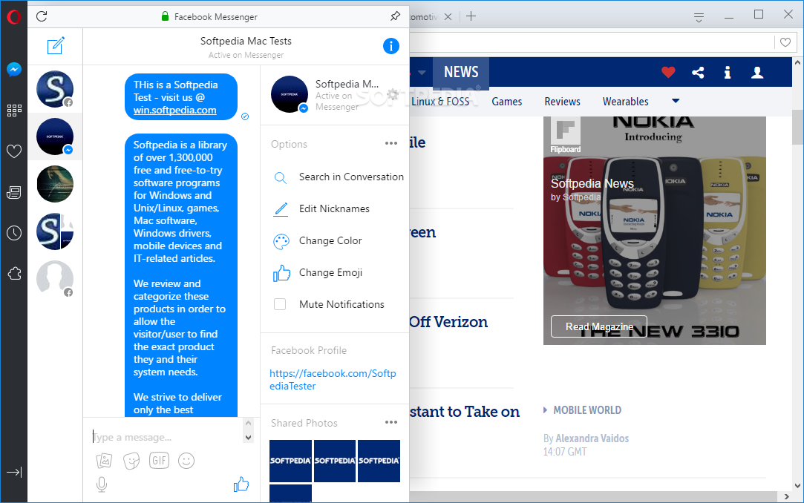Click message box scroll-down arrow

[x=248, y=438]
